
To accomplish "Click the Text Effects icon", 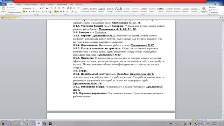I will (x=43, y=12).
